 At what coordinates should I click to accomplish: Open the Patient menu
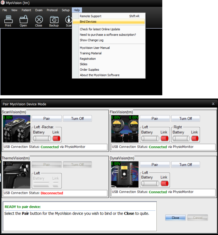[x=26, y=10]
